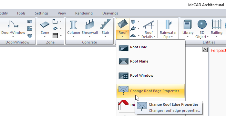
Task: Click the roof tile icon beside Roof
Action: (x=133, y=28)
